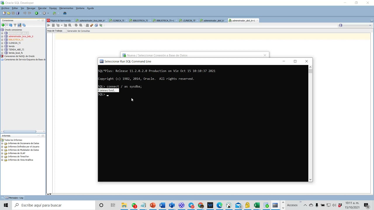The image size is (374, 210).
Task: Click the Open folder icon in toolbar
Action: tap(8, 13)
